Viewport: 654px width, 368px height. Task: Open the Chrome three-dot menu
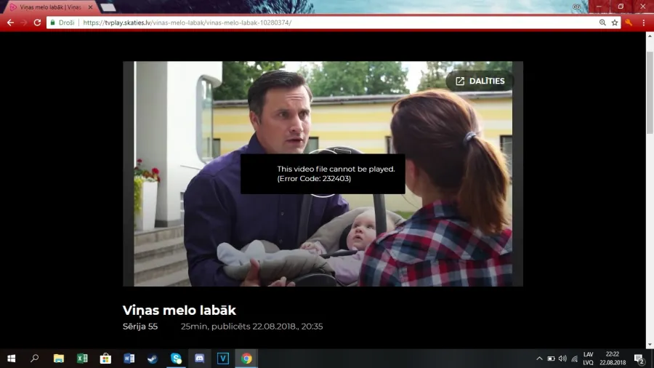coord(644,23)
